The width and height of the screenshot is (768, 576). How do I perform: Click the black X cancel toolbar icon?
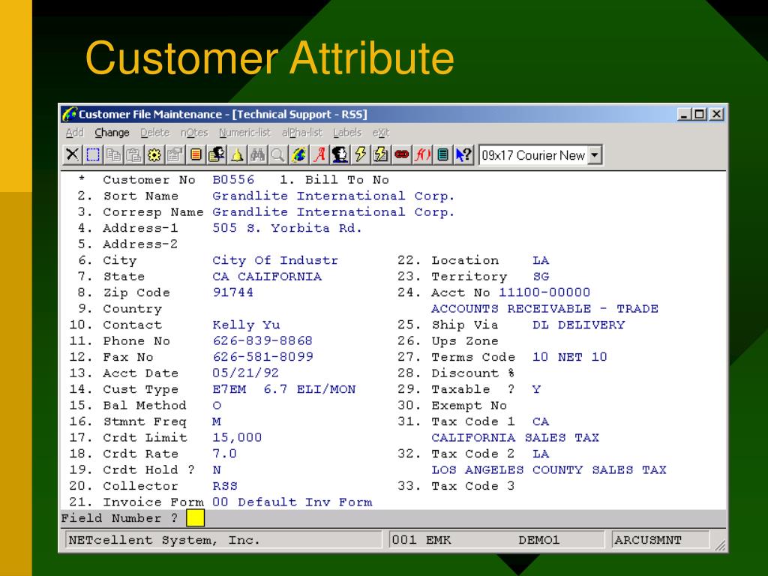pos(73,154)
